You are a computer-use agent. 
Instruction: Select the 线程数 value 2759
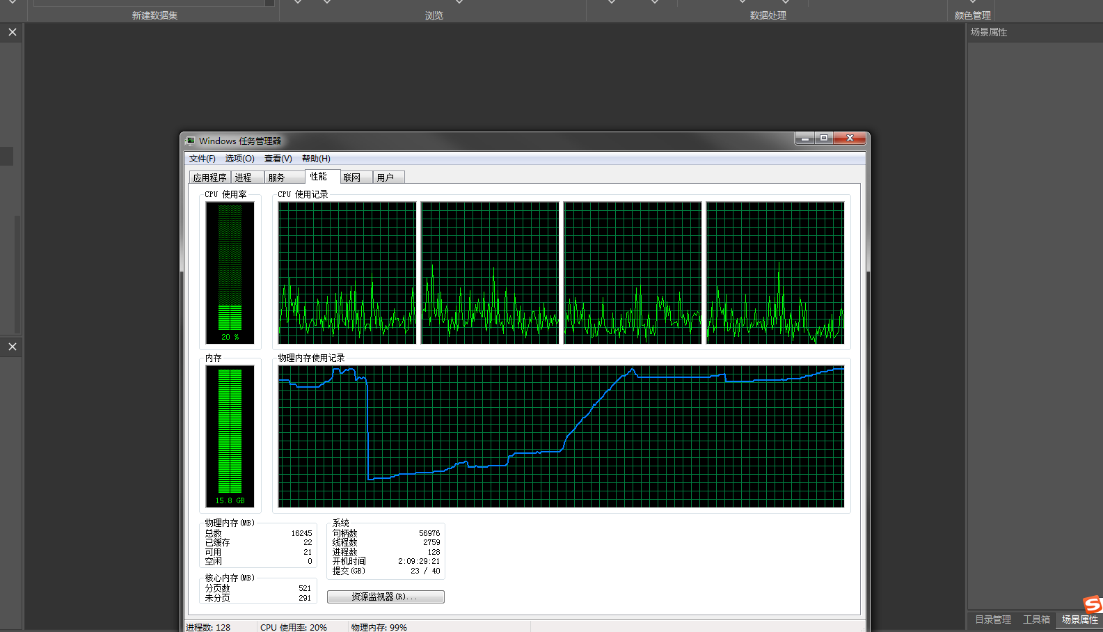[431, 543]
